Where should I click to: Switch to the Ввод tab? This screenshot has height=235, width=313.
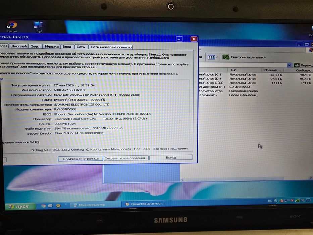[x=67, y=47]
